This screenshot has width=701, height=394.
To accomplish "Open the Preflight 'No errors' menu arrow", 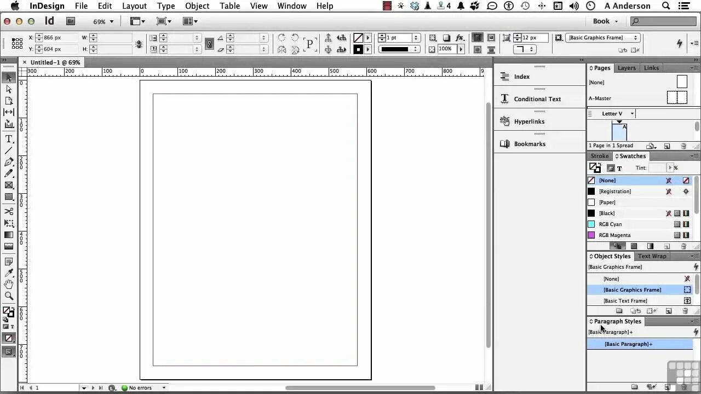I will (x=164, y=388).
